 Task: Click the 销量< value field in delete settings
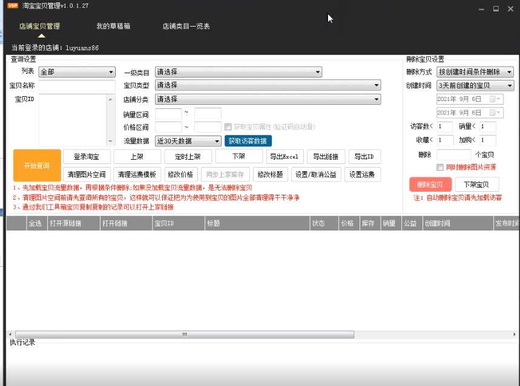point(488,126)
